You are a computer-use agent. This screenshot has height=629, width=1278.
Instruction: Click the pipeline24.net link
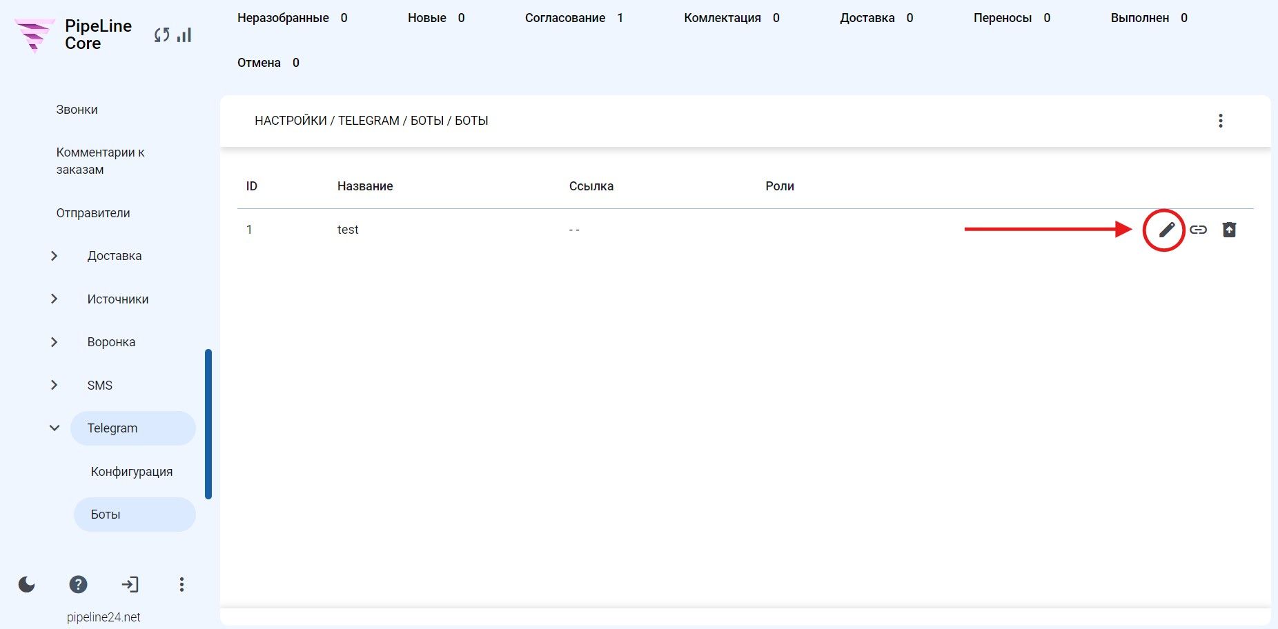pyautogui.click(x=104, y=617)
